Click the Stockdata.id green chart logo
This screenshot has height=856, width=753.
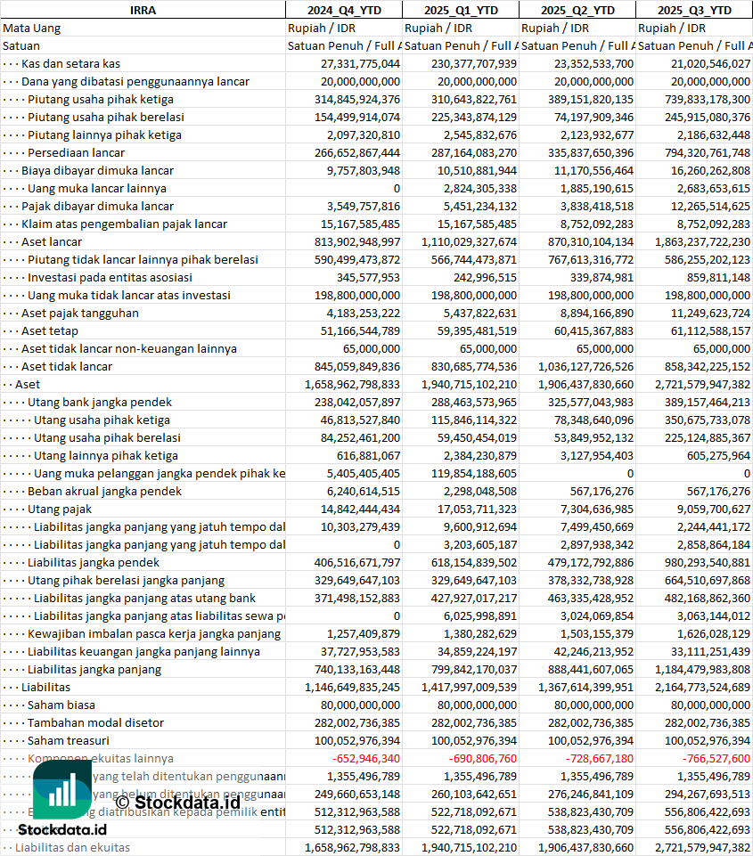coord(62,789)
